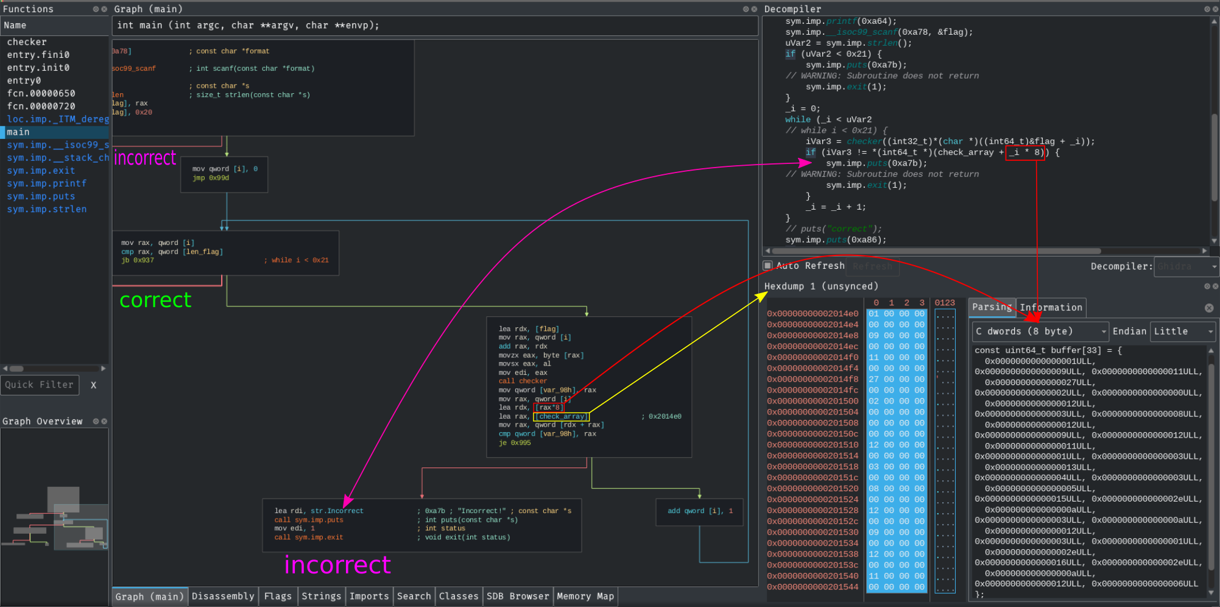1220x607 pixels.
Task: Close the Hexdump 1 panel
Action: click(1215, 286)
